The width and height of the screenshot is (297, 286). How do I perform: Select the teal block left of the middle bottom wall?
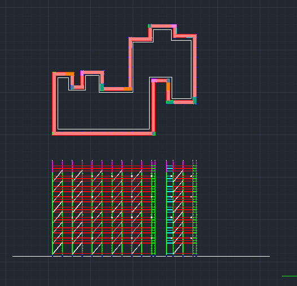tap(102, 87)
